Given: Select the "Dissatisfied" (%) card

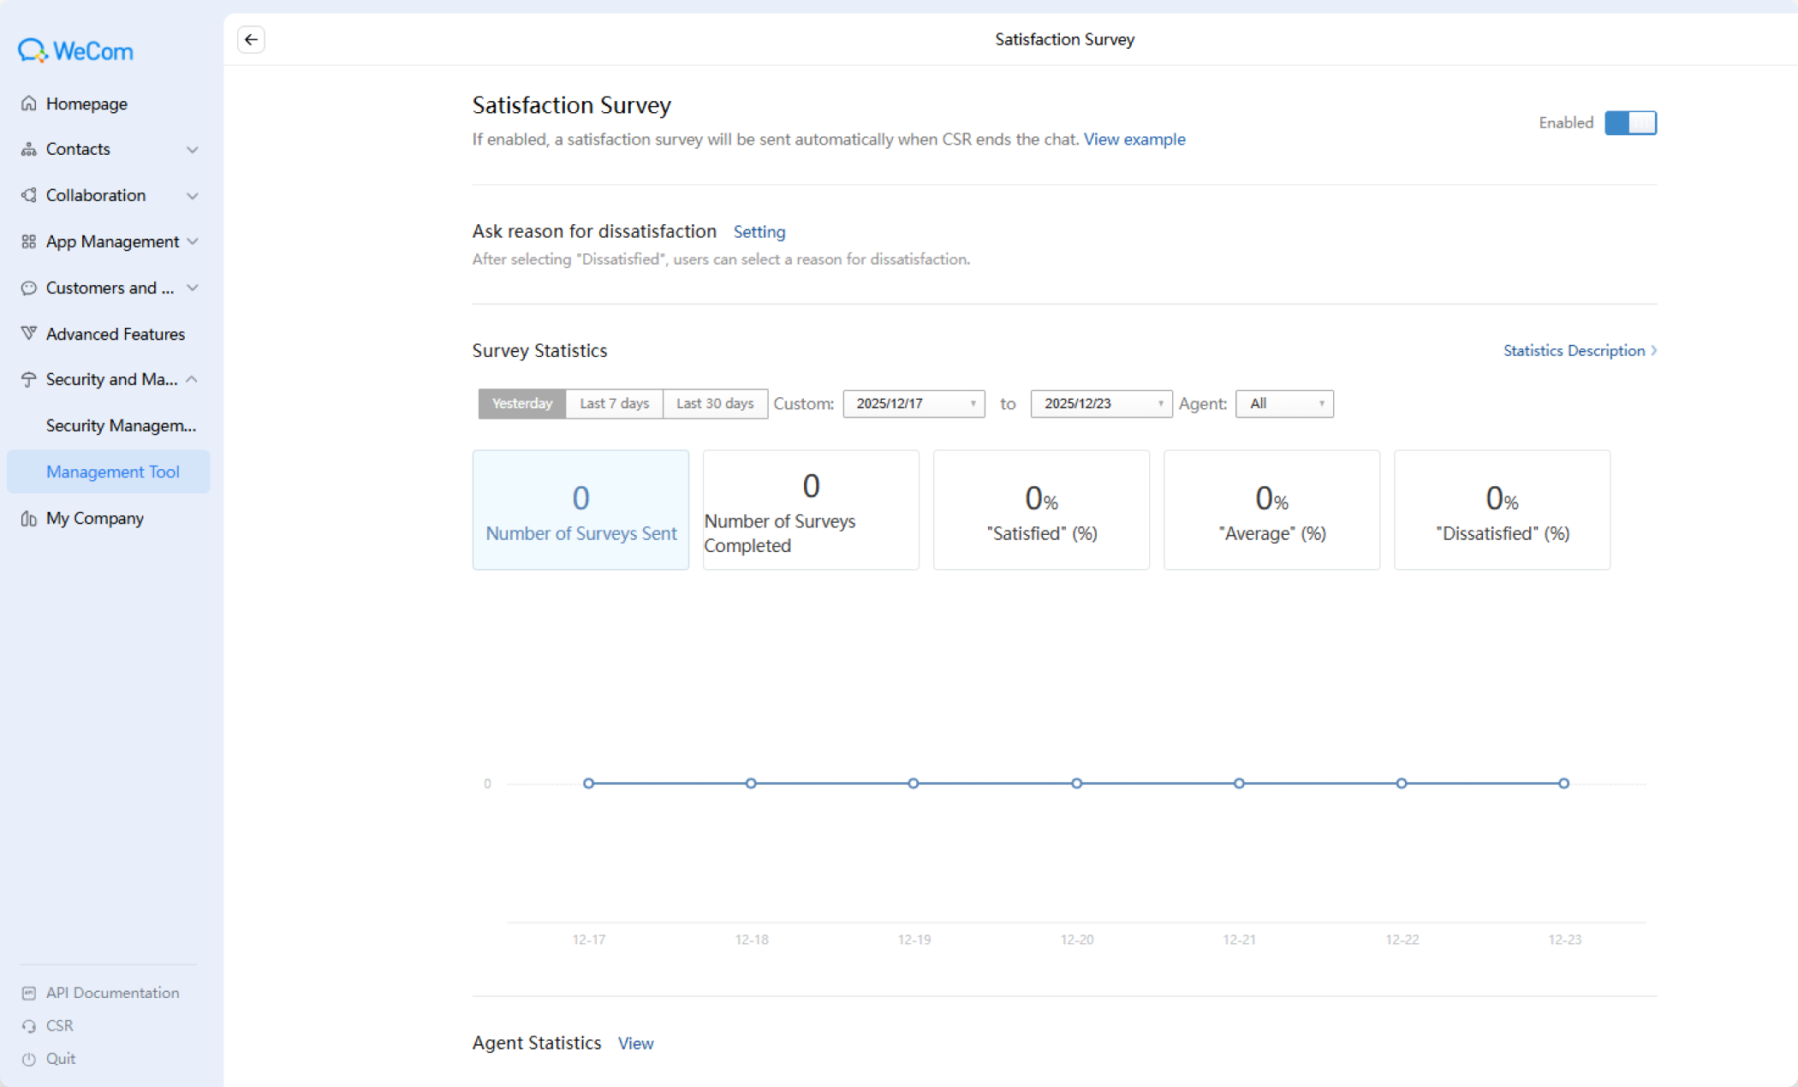Looking at the screenshot, I should point(1502,510).
